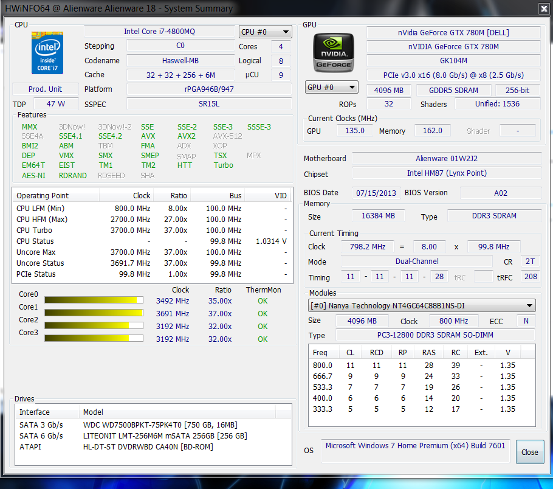Click the AES-NI feature label

pos(33,176)
